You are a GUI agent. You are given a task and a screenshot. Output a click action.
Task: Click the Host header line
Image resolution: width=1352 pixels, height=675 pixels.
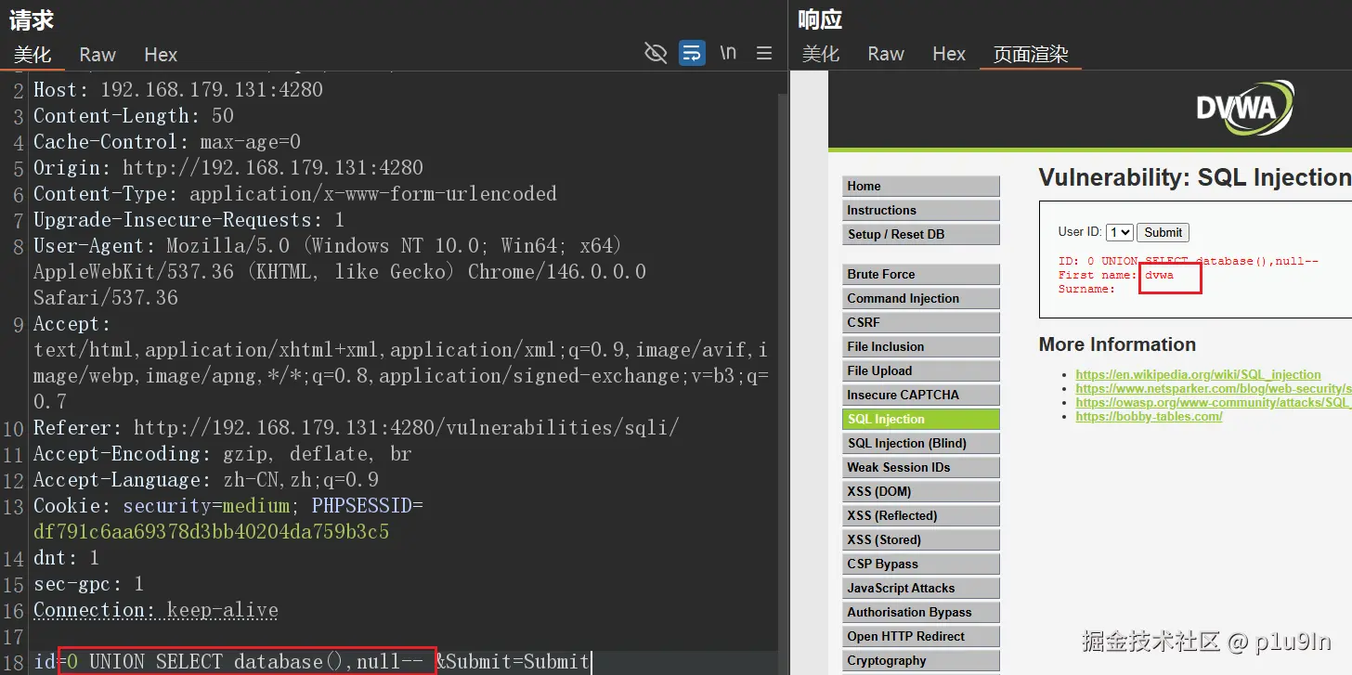(178, 90)
